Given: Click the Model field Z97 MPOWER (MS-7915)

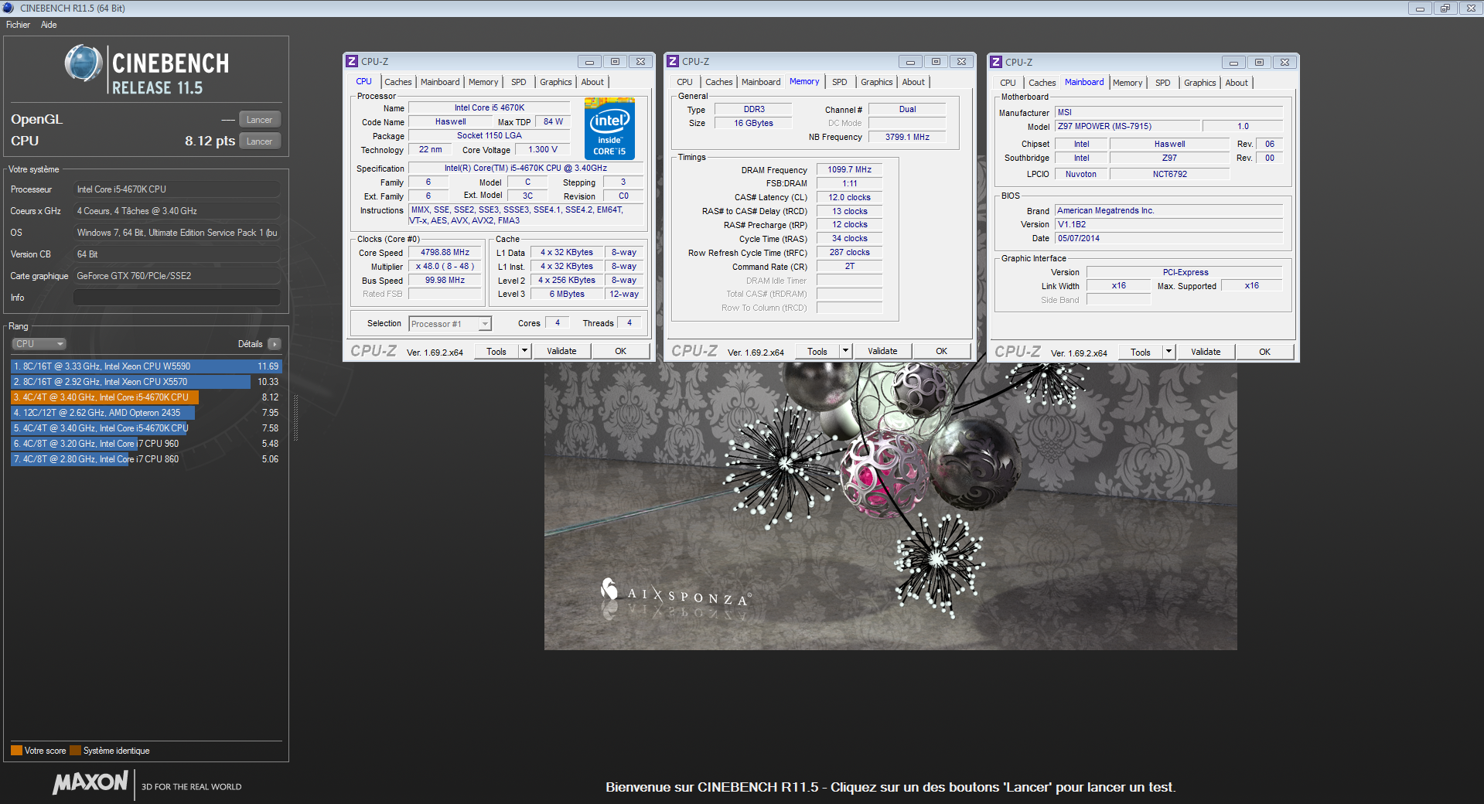Looking at the screenshot, I should (x=1127, y=126).
